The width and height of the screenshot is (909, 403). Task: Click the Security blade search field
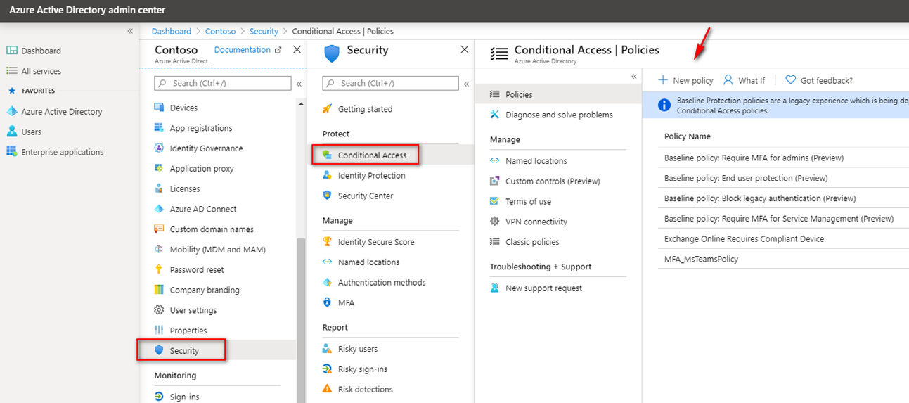[390, 83]
